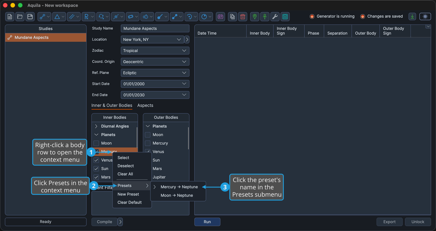
Task: Click the Compile button
Action: 105,222
